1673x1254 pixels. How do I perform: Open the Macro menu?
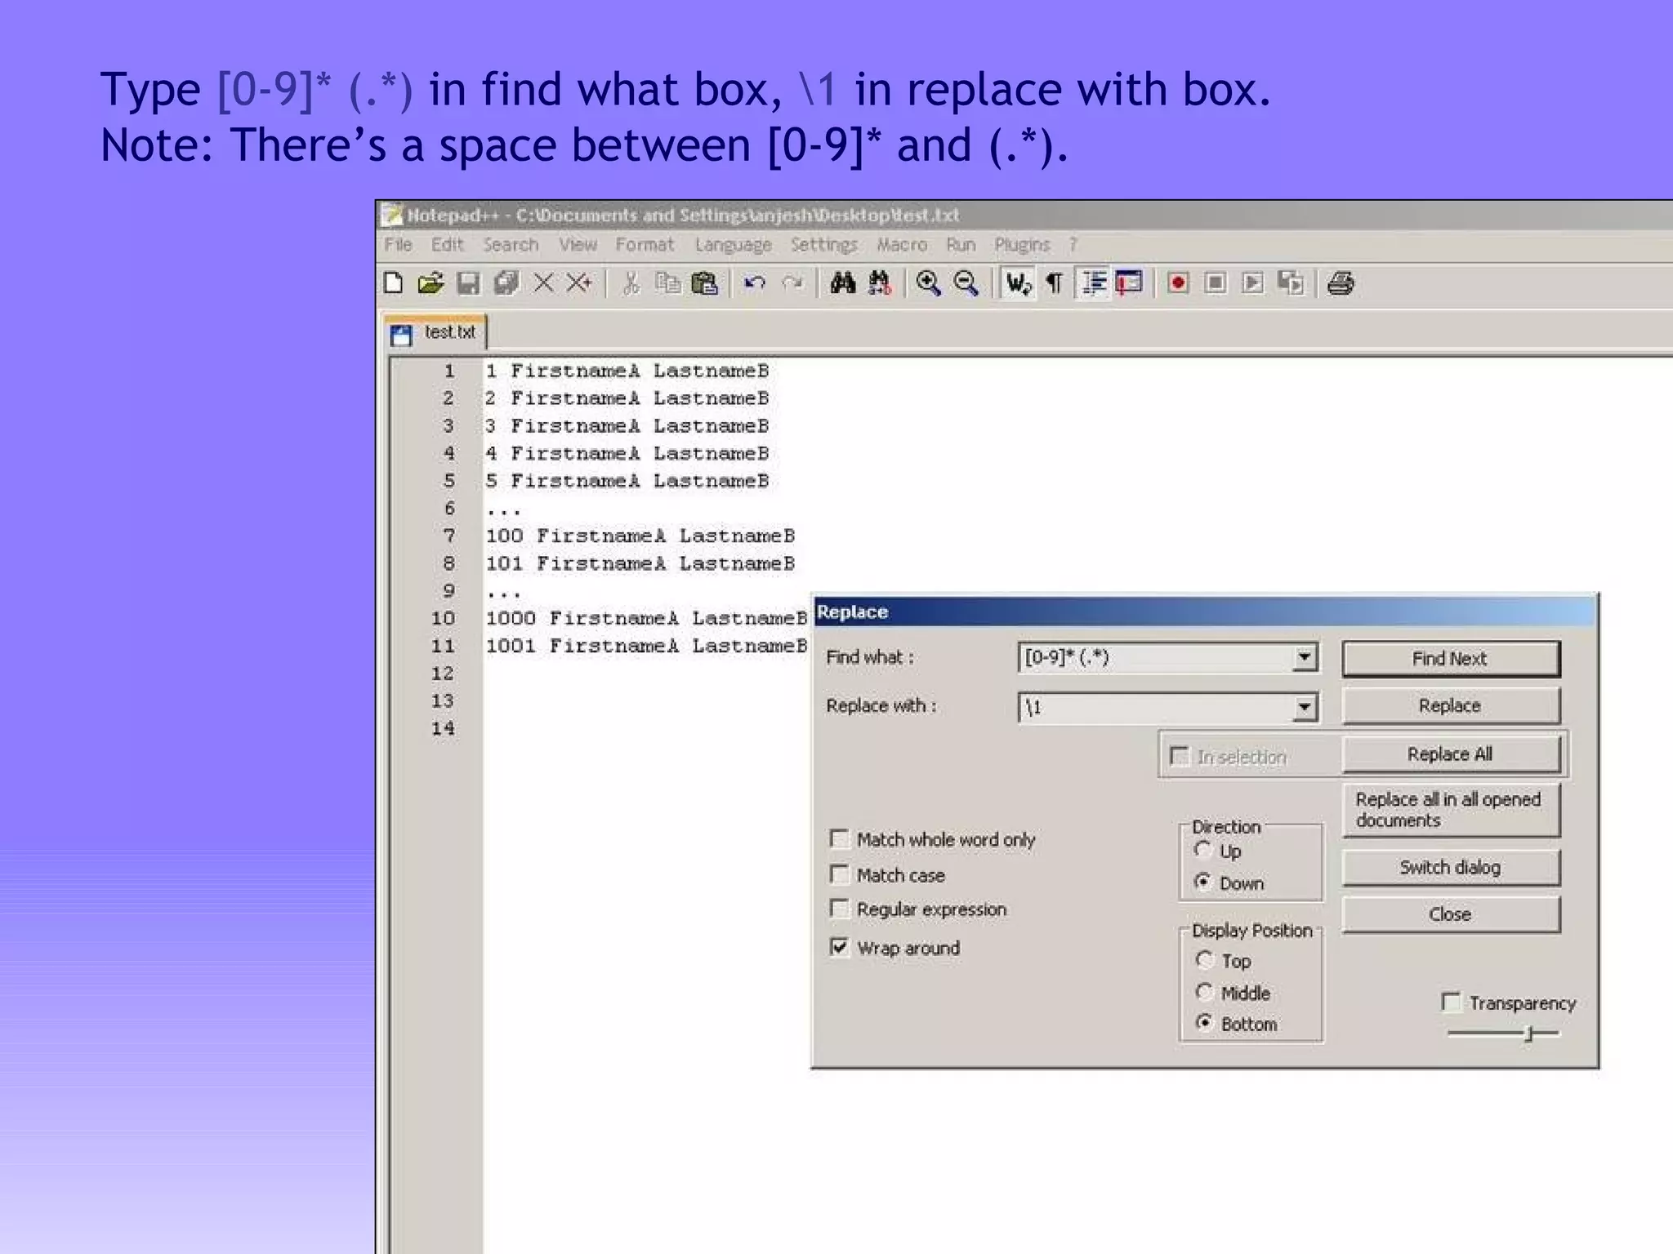tap(902, 245)
